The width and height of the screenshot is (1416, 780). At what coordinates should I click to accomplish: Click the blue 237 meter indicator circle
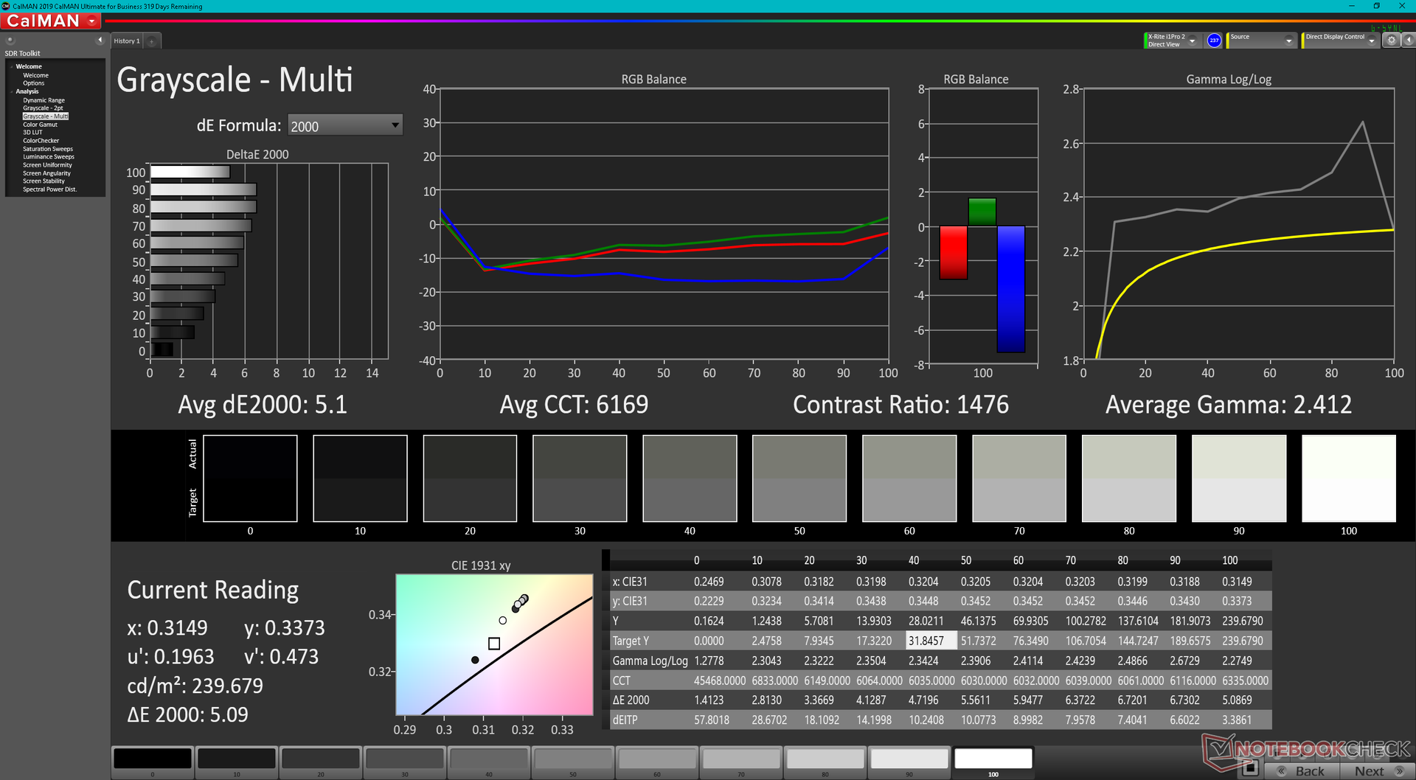[1214, 41]
